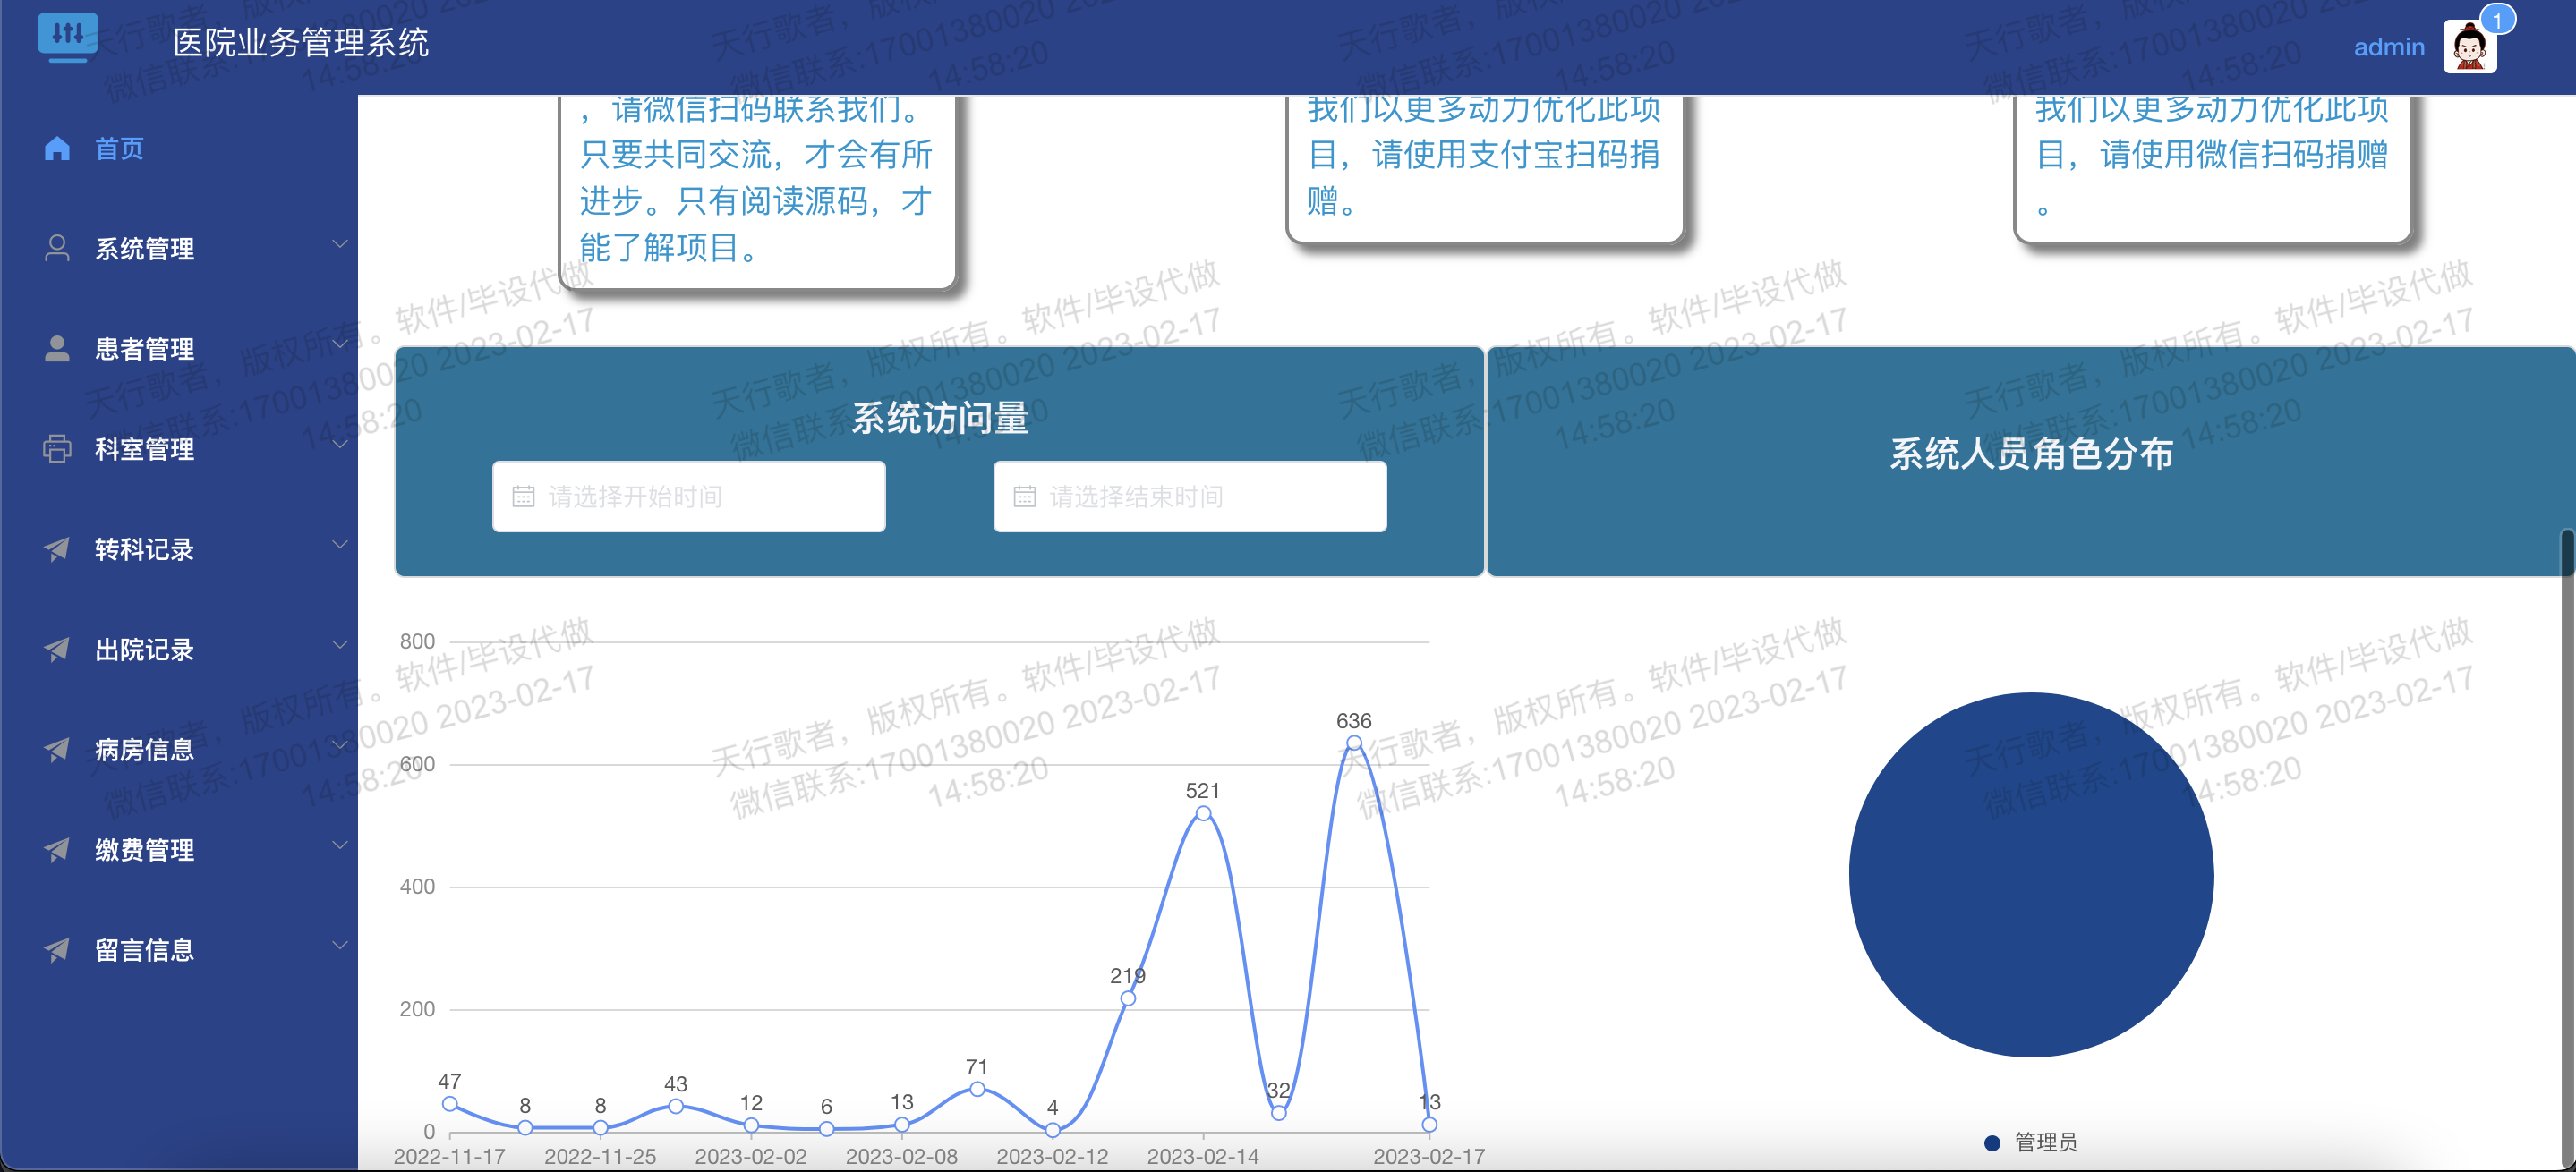Click the home icon in the sidebar

pos(57,149)
